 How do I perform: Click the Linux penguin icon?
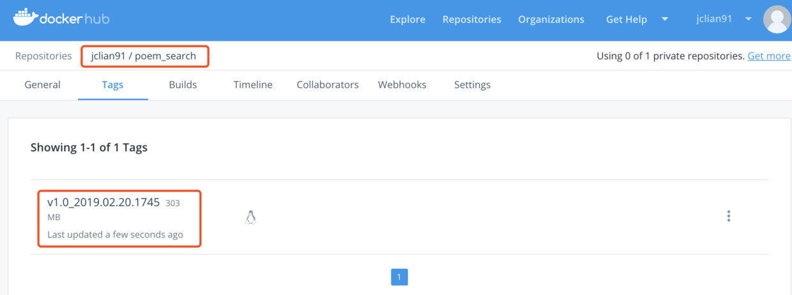point(251,217)
